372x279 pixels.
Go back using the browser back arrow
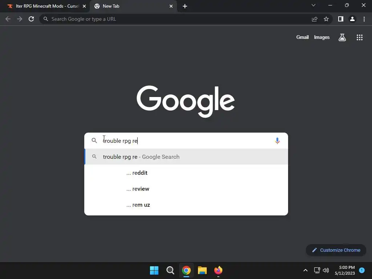(8, 19)
